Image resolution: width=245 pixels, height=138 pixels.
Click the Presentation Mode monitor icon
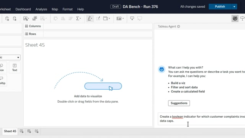pos(139,18)
